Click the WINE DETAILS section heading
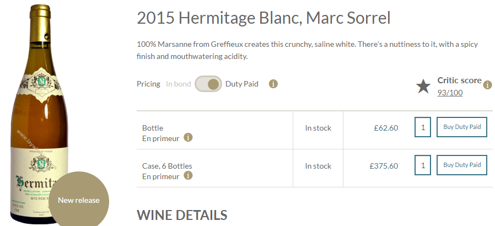This screenshot has height=226, width=495. tap(182, 216)
